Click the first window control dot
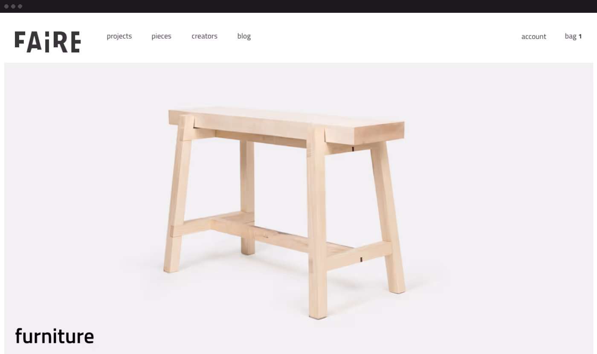Image resolution: width=597 pixels, height=354 pixels. click(x=6, y=6)
